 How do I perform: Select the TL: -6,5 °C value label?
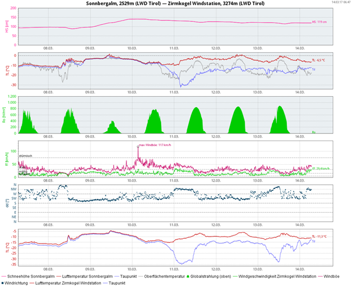pyautogui.click(x=319, y=60)
